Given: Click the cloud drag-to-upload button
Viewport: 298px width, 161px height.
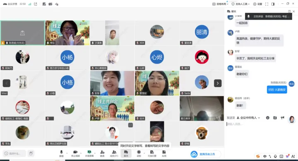Looking at the screenshot, I should 205,154.
